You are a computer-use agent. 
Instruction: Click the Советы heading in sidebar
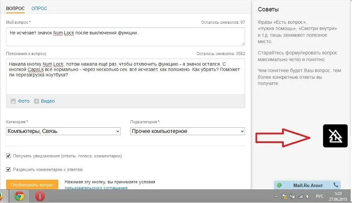(x=268, y=9)
